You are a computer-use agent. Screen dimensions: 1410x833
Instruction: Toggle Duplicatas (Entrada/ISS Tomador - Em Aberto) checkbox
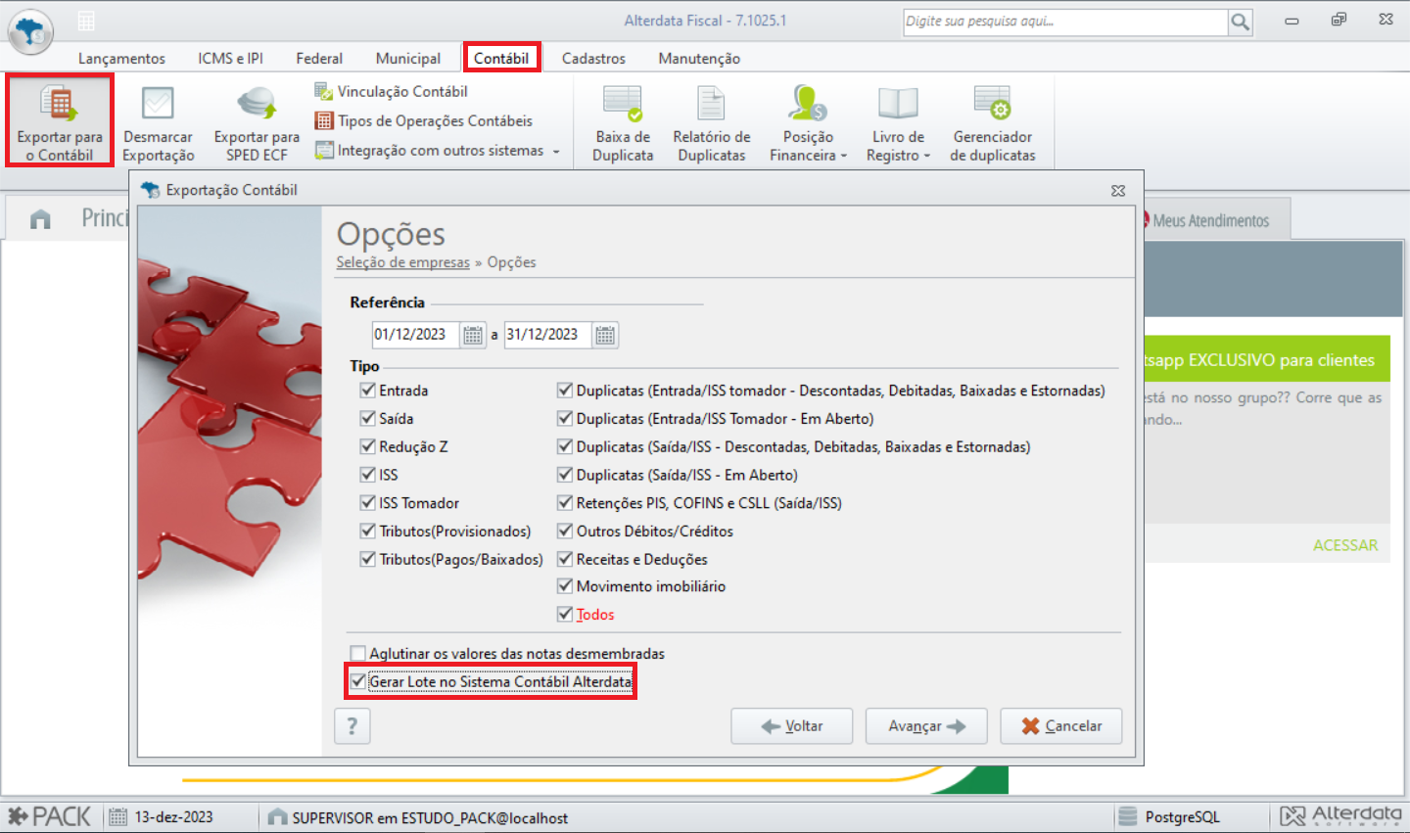[565, 418]
